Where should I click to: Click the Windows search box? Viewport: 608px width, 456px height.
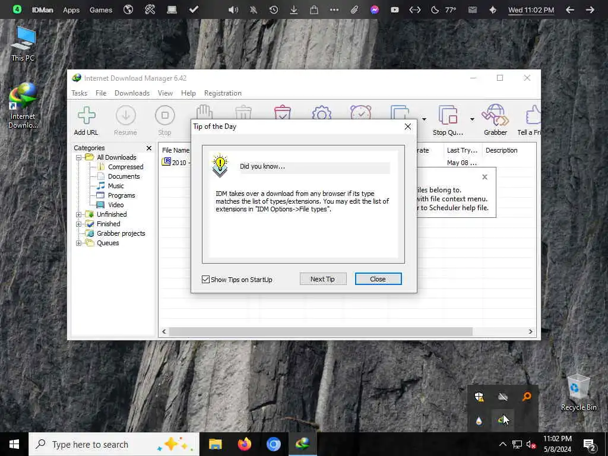(x=114, y=444)
